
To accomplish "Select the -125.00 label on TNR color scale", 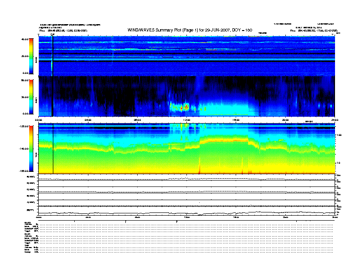I will (24, 126).
